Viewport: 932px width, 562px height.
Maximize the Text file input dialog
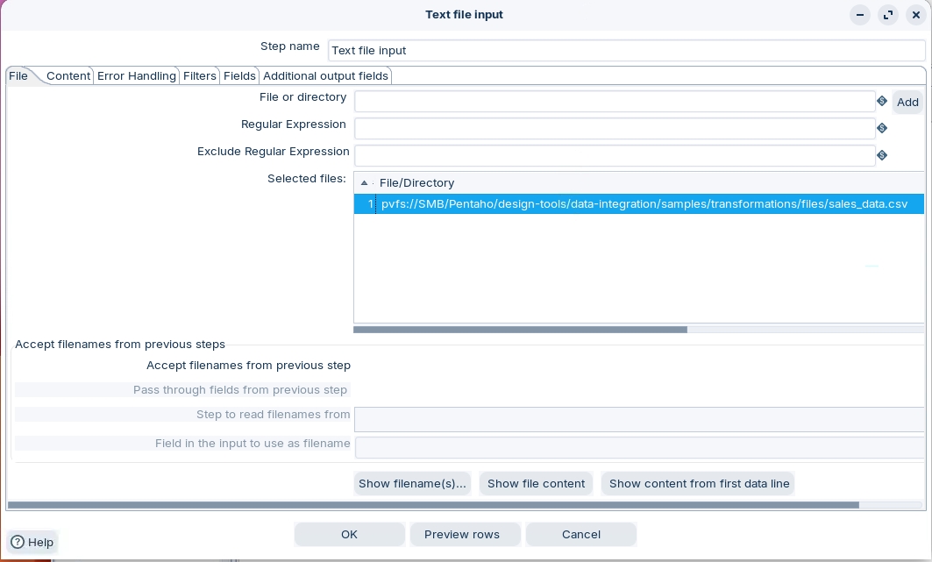click(x=888, y=15)
